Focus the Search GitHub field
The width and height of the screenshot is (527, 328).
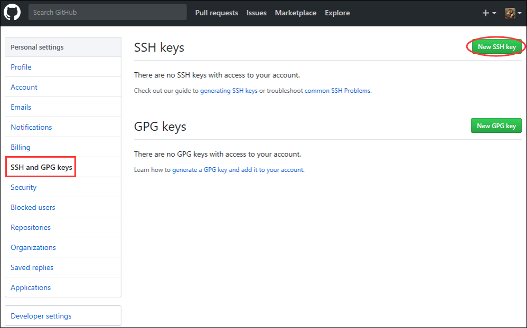[108, 13]
